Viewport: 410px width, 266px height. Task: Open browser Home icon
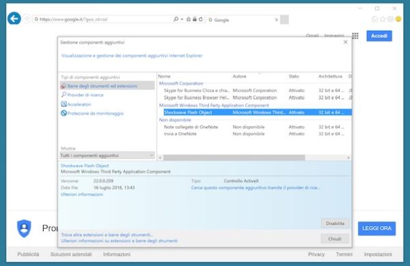[374, 19]
